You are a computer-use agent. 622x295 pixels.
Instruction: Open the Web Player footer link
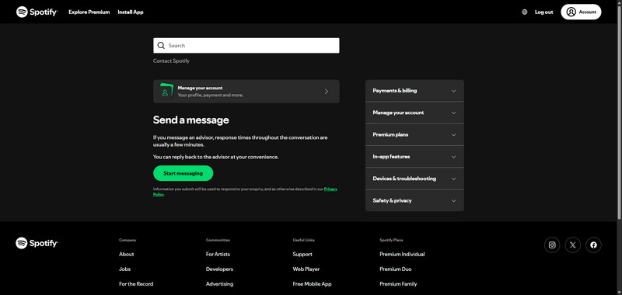(x=306, y=269)
